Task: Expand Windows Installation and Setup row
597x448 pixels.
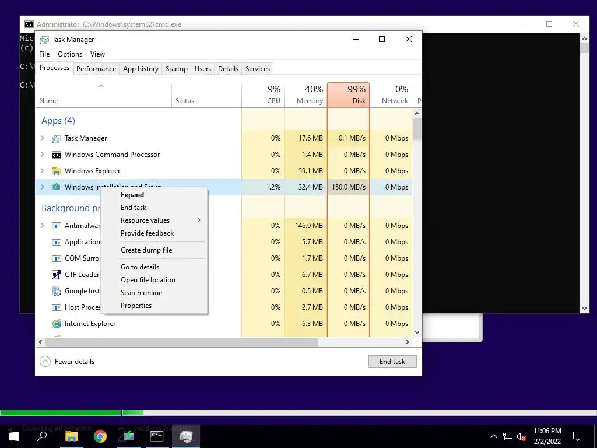Action: 43,187
